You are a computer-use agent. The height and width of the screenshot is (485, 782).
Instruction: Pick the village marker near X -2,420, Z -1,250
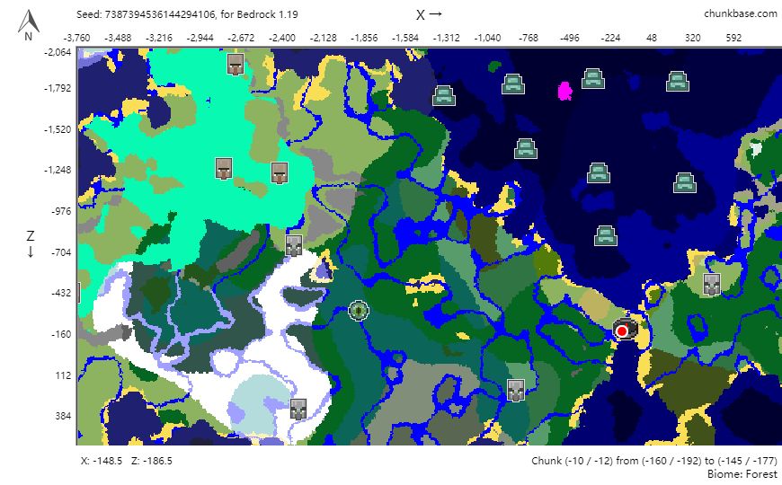(x=280, y=172)
